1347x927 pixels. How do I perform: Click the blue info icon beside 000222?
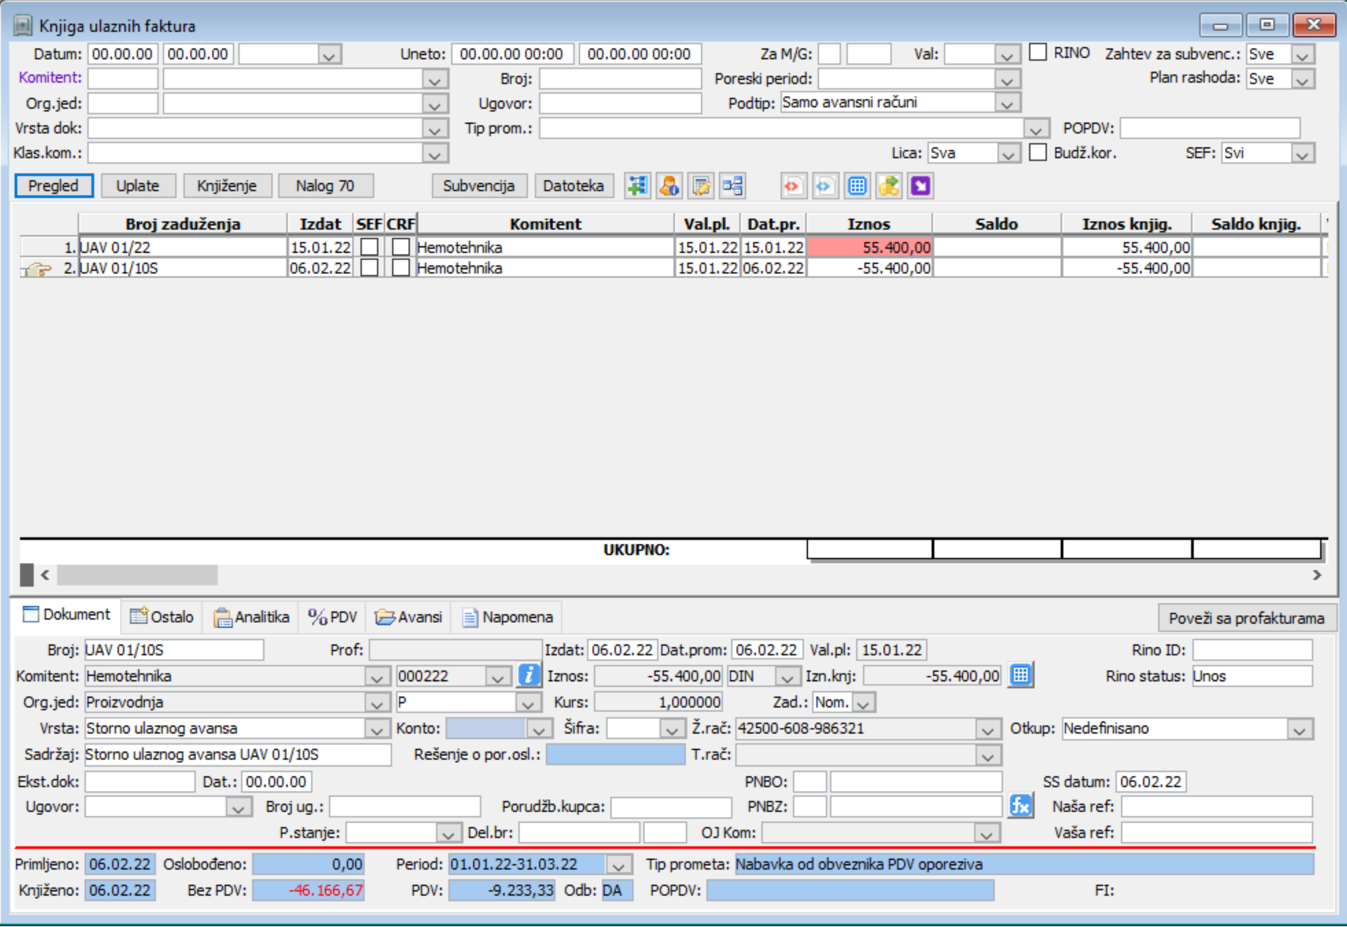coord(529,676)
